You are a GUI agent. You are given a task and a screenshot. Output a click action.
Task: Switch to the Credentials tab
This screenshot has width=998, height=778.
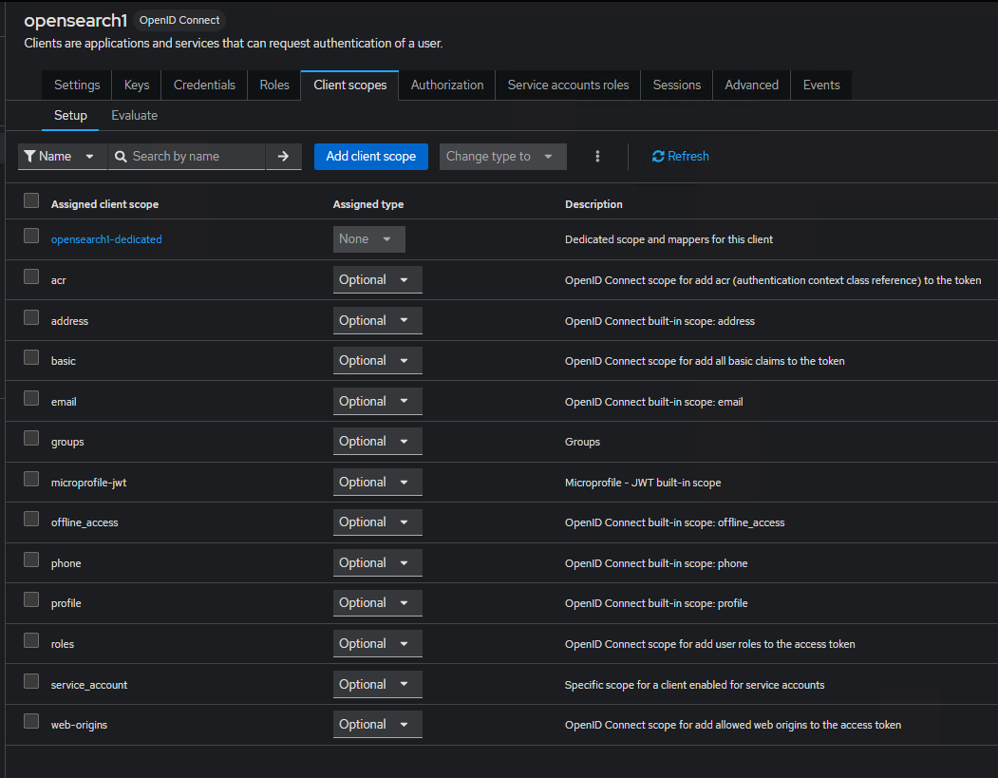[204, 85]
